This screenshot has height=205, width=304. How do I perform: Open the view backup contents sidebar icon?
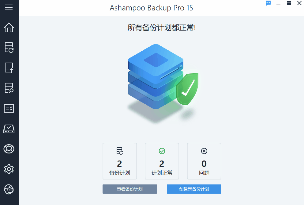pos(9,88)
